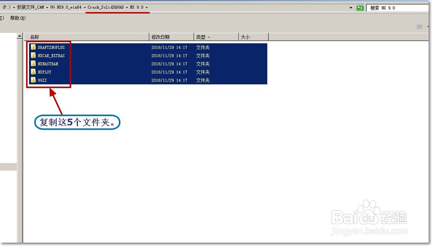Select the NXPLOT folder name

coord(44,72)
